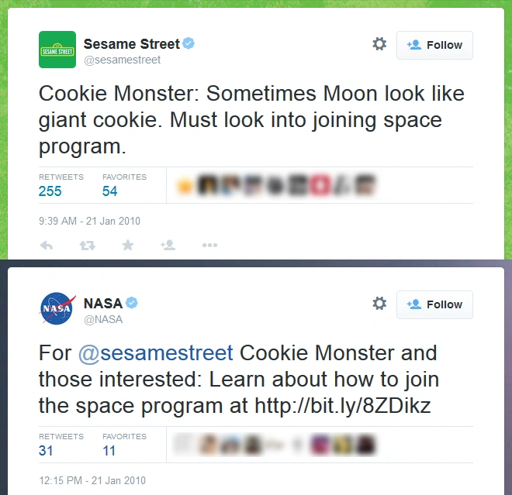
Task: Click the Sesame Street green avatar logo
Action: pos(57,50)
